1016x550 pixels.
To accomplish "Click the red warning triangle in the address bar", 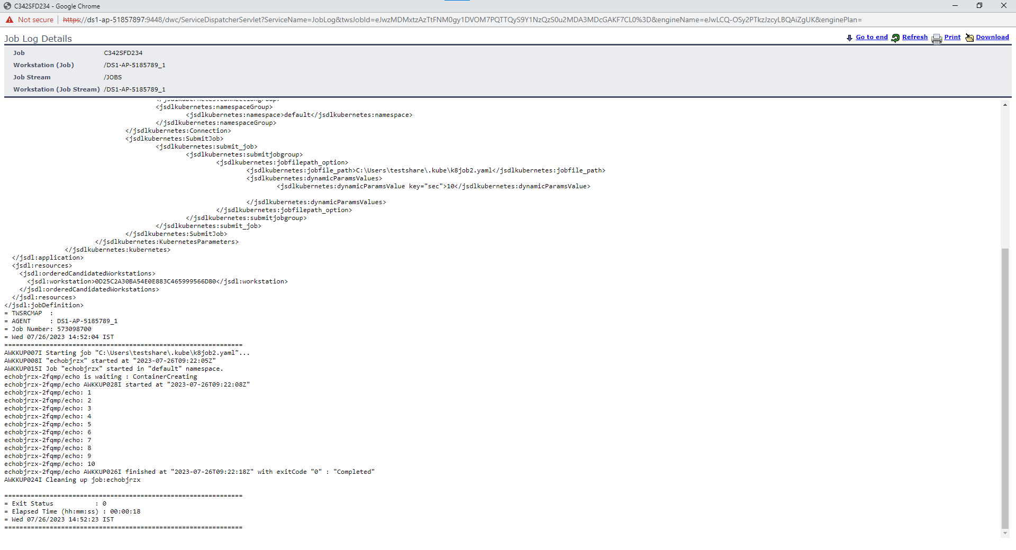I will coord(9,20).
